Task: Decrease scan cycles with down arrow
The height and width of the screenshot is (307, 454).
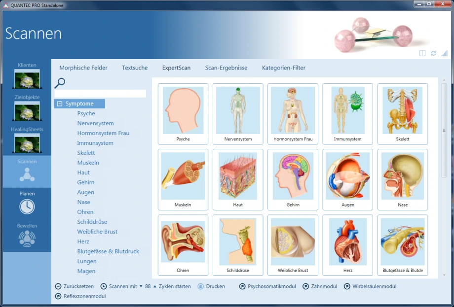Action: [141, 286]
